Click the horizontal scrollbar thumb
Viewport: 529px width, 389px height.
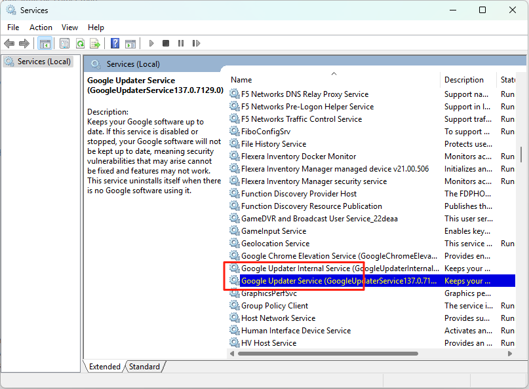328,354
